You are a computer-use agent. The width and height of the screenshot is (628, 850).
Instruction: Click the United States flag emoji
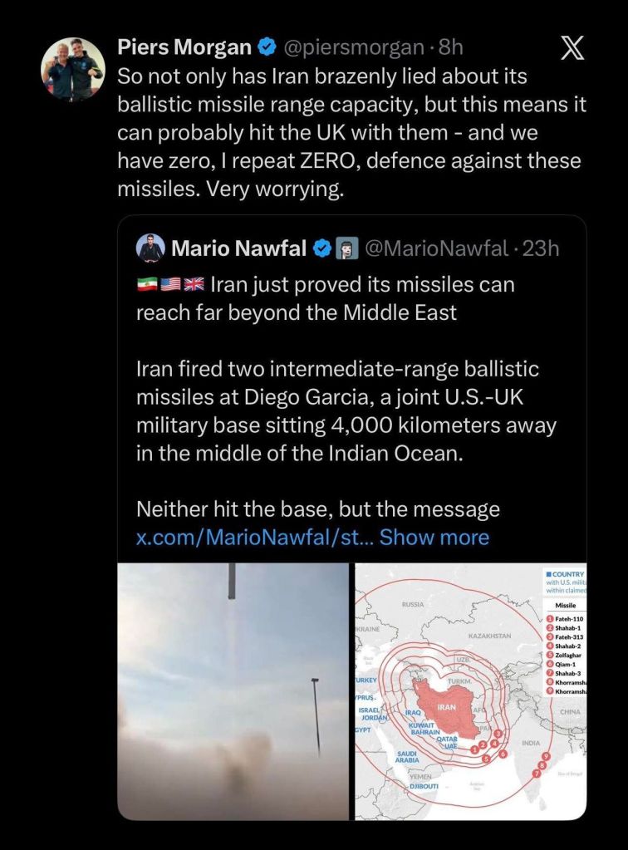(x=170, y=285)
